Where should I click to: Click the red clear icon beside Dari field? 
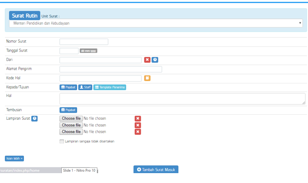pos(147,60)
